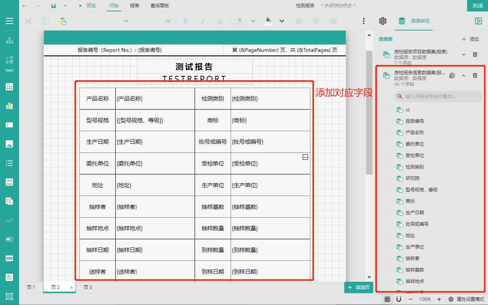Collapse the 质检报告信息数据集 field list
Viewport: 488px width, 305px height.
click(x=464, y=75)
